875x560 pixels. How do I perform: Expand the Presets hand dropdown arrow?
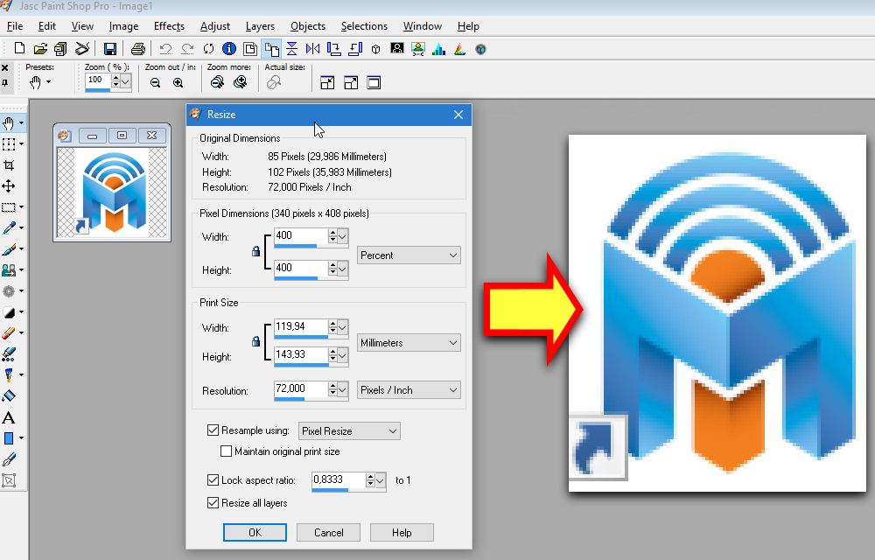[48, 82]
